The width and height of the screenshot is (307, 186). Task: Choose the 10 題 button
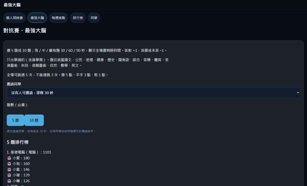(x=34, y=120)
